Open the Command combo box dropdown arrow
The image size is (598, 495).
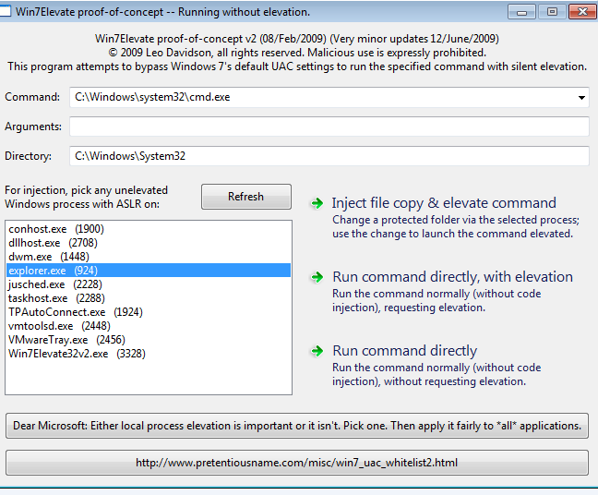click(581, 97)
